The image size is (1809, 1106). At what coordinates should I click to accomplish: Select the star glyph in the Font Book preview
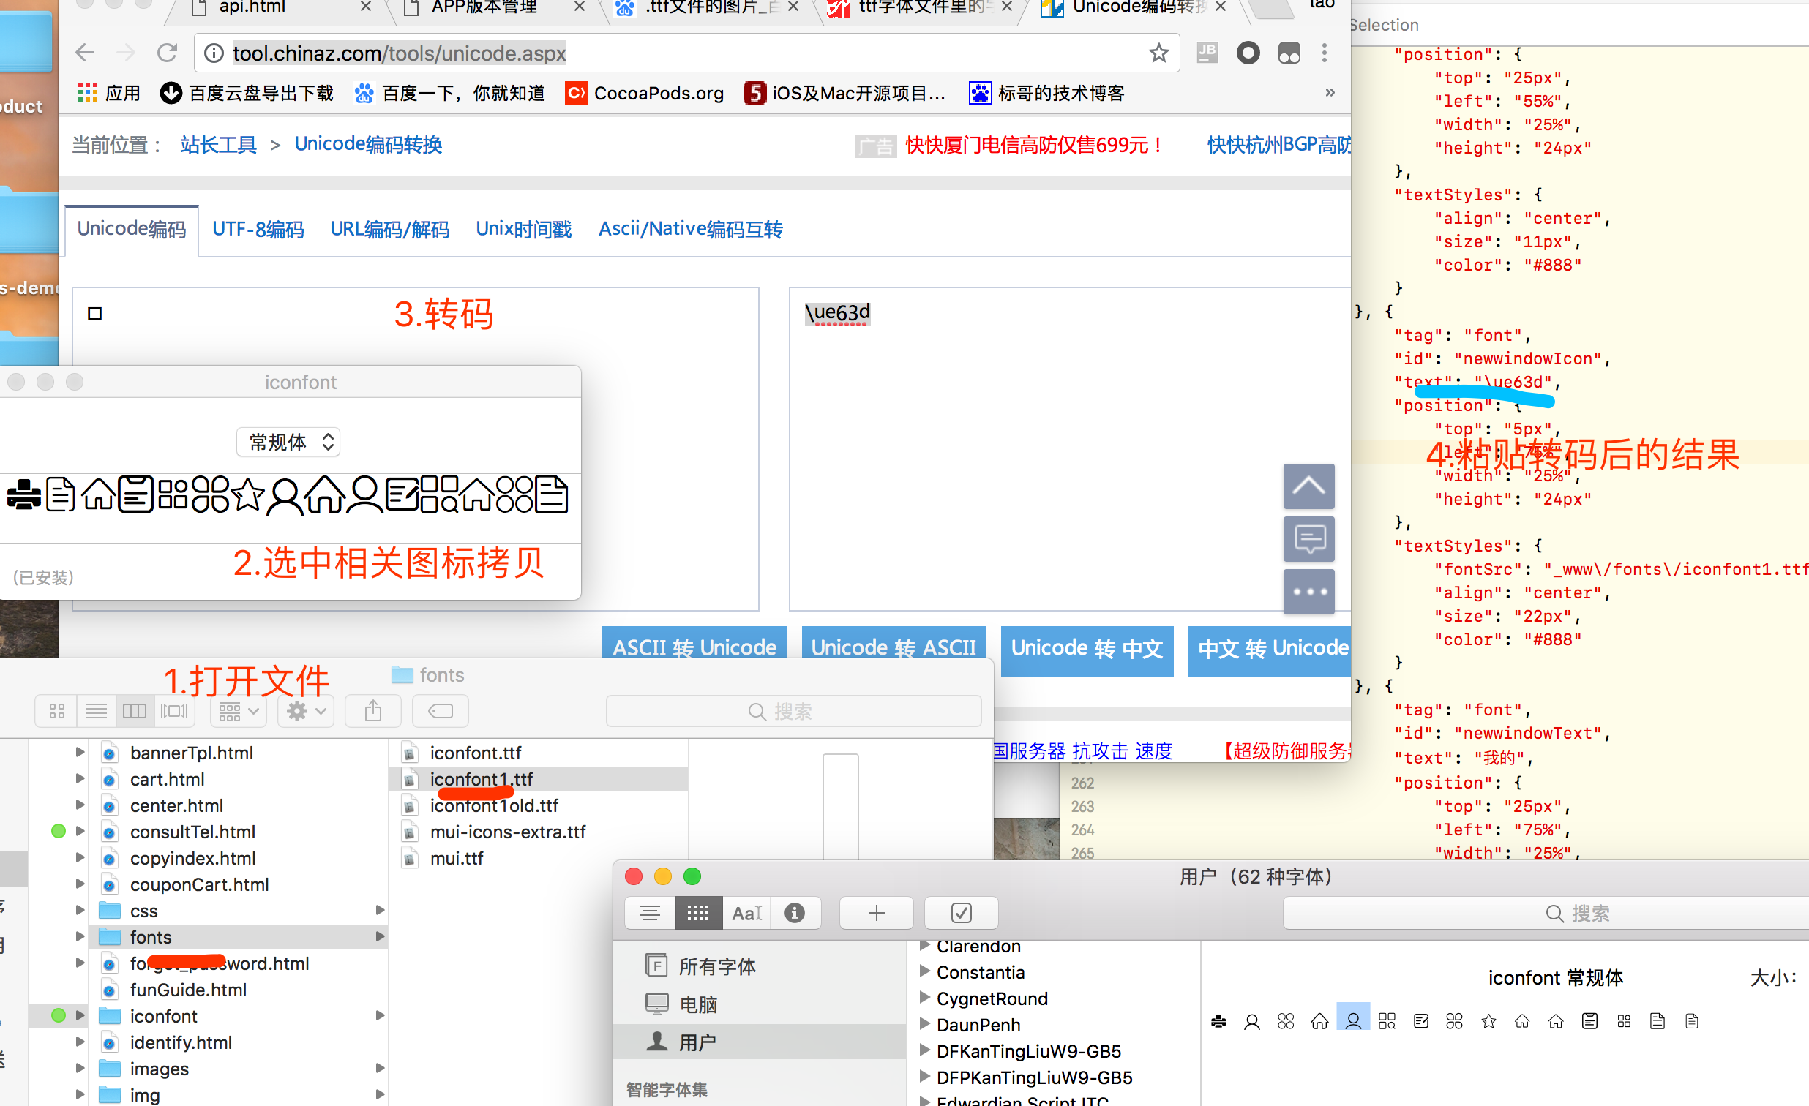point(1488,1021)
